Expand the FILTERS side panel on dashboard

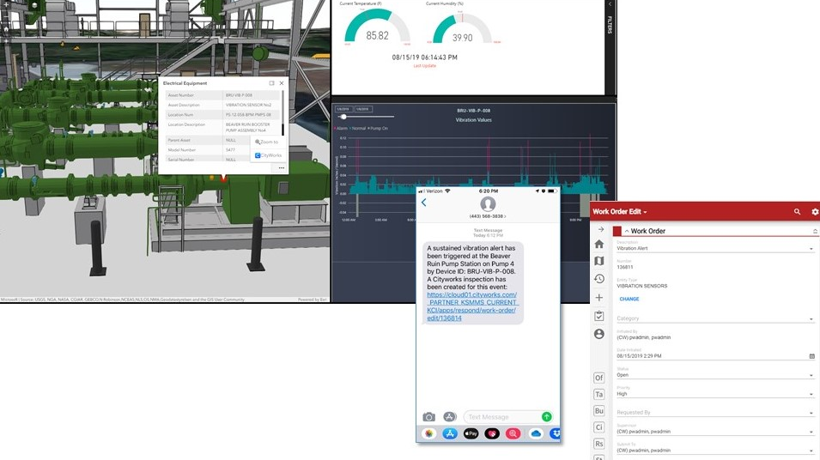610,25
